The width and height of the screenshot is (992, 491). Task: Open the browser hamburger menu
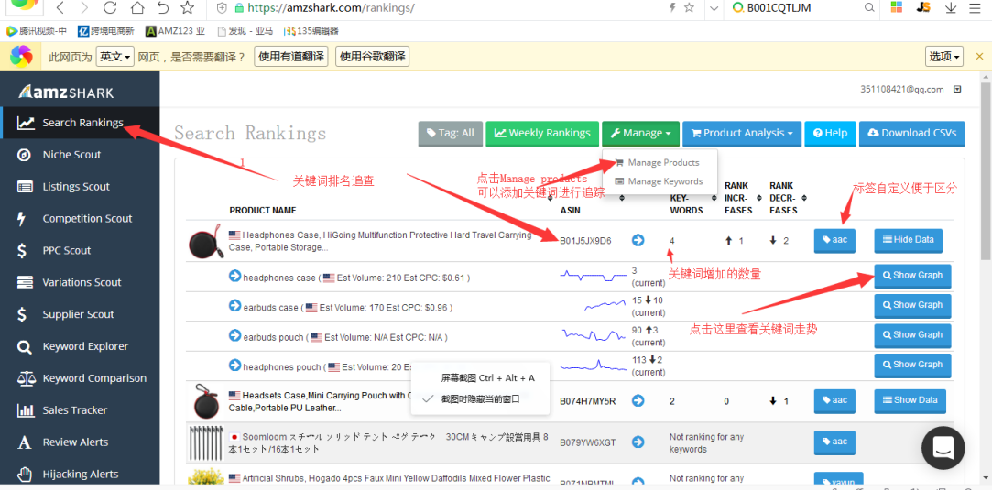973,7
